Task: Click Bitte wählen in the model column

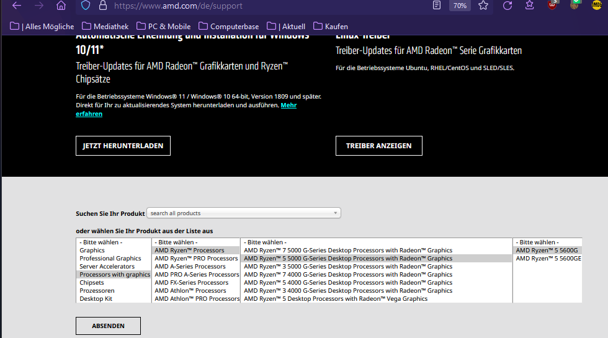Action: (547, 242)
